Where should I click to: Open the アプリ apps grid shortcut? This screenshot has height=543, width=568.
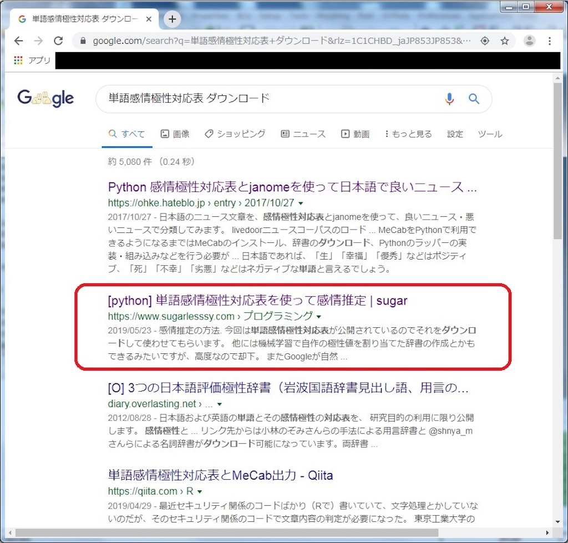click(32, 60)
